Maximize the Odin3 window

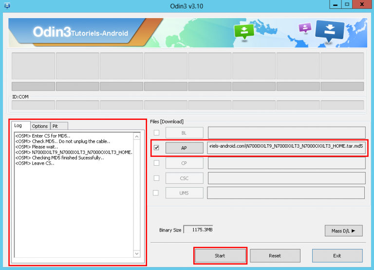coord(347,4)
